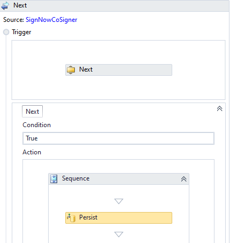Select the Next transition tab above Condition

click(32, 112)
